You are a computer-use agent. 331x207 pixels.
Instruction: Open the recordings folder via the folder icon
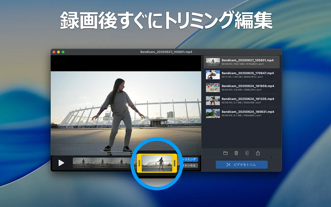225,153
